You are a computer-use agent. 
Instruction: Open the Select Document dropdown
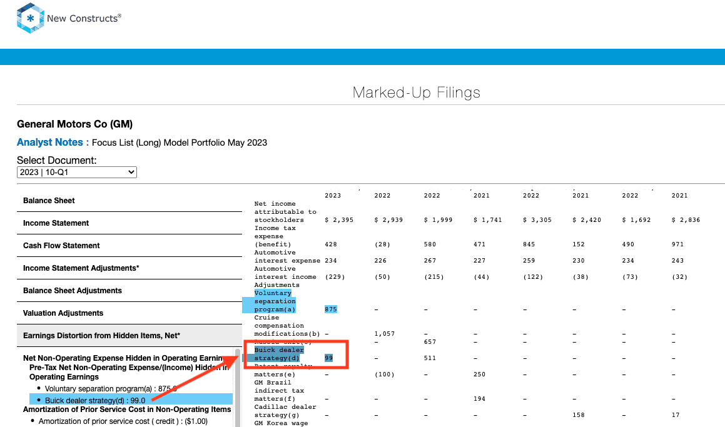[x=77, y=173]
